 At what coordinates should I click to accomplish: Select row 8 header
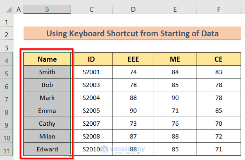[6, 111]
